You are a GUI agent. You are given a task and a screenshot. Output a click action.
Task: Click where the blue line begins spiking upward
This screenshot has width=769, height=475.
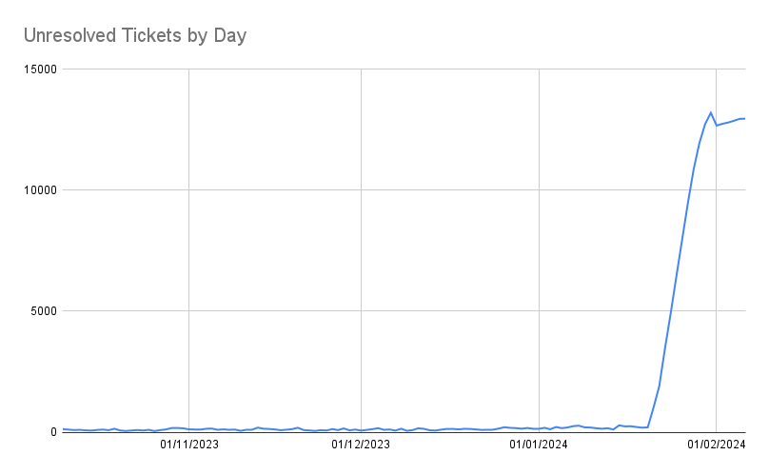(x=647, y=426)
